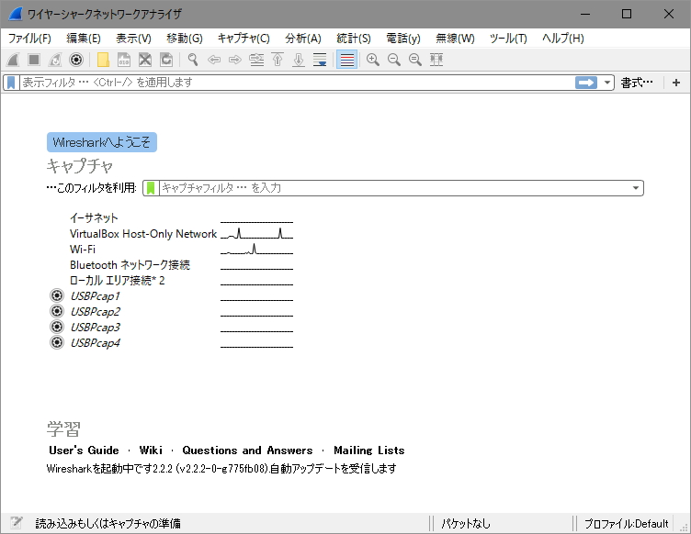
Task: Open capture options gear icon in toolbar
Action: (76, 60)
